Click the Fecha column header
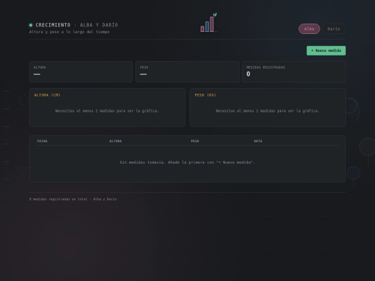Screen dimensions: 375x281 point(42,142)
